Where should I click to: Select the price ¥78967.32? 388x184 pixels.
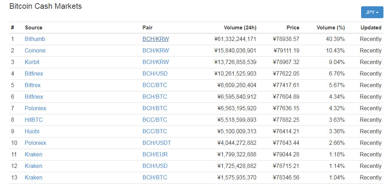pyautogui.click(x=286, y=62)
